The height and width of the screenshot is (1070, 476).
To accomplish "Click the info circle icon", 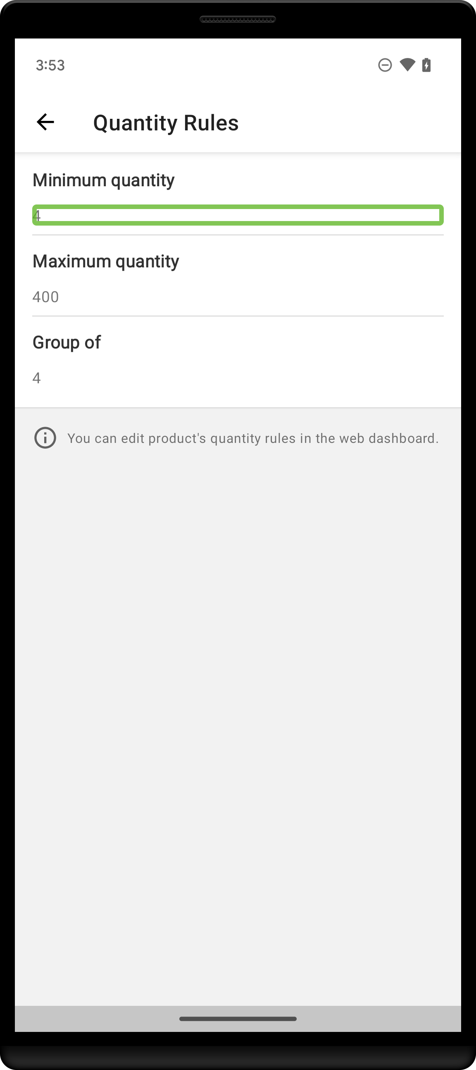I will [x=45, y=438].
